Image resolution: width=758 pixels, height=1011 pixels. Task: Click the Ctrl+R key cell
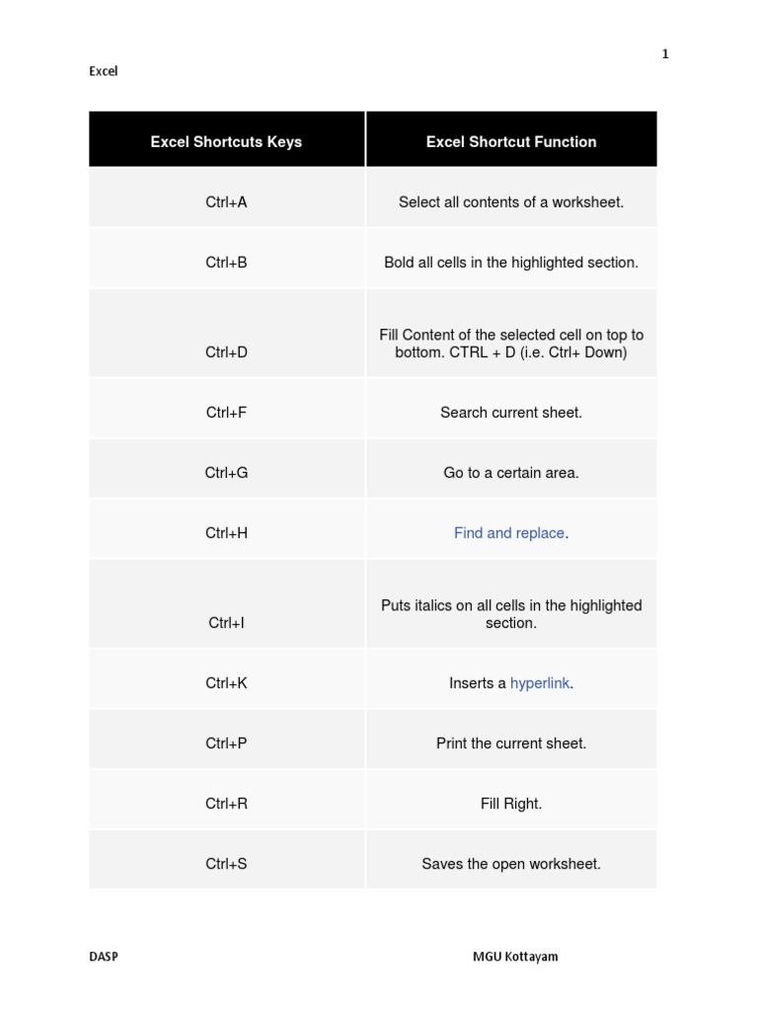click(226, 804)
